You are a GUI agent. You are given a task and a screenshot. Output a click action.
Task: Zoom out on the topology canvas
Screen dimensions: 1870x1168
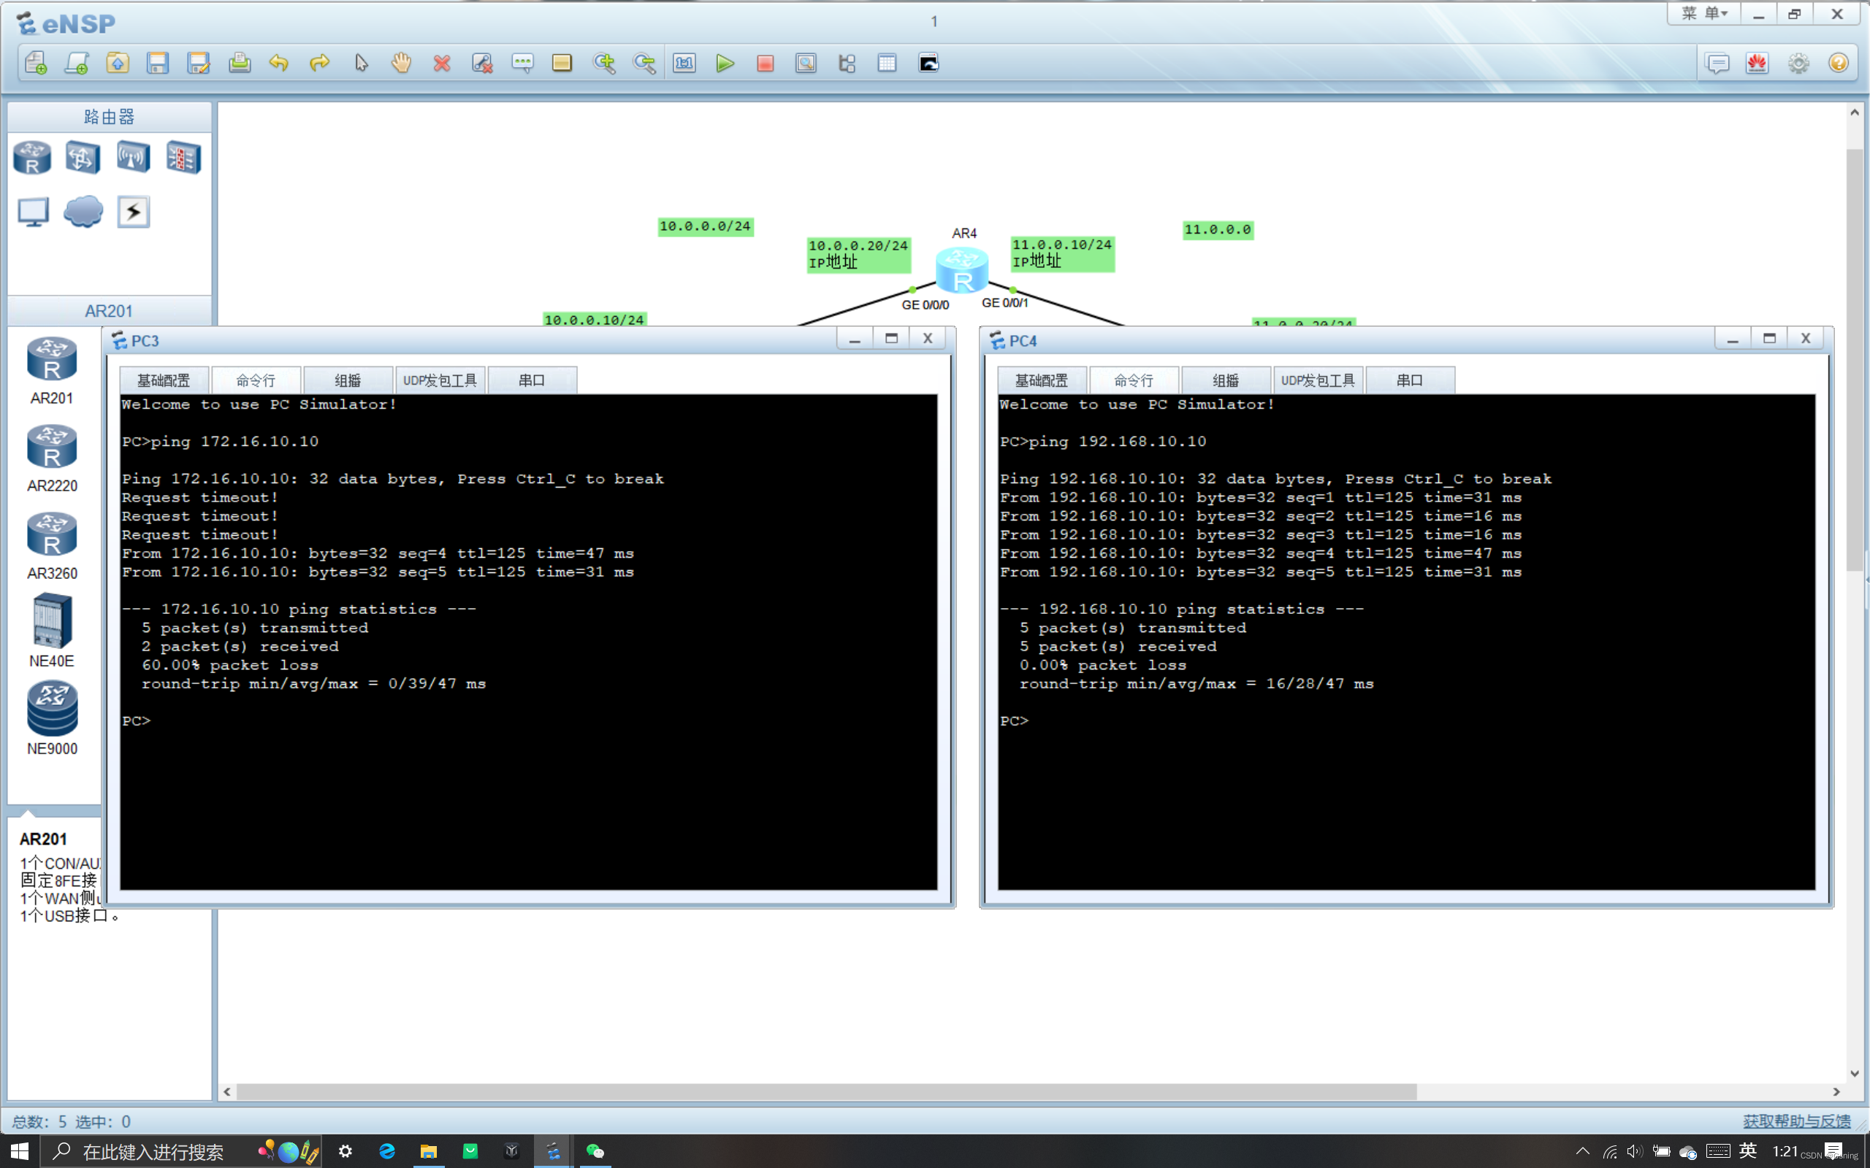(644, 64)
